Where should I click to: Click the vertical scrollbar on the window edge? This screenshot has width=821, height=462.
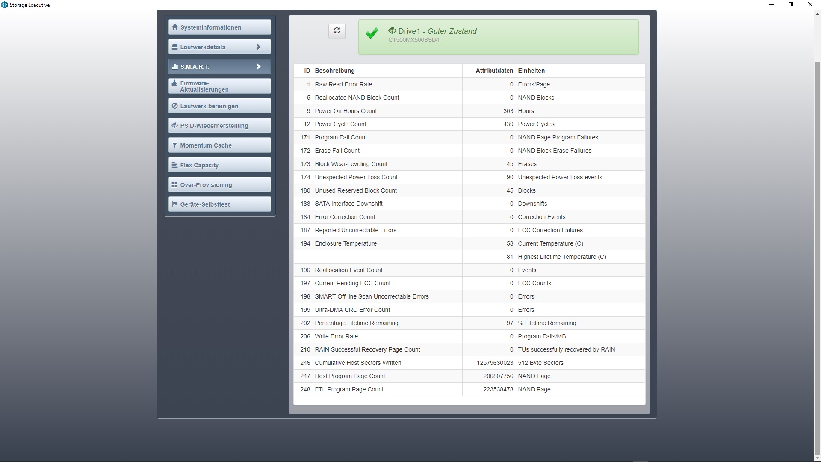click(817, 257)
